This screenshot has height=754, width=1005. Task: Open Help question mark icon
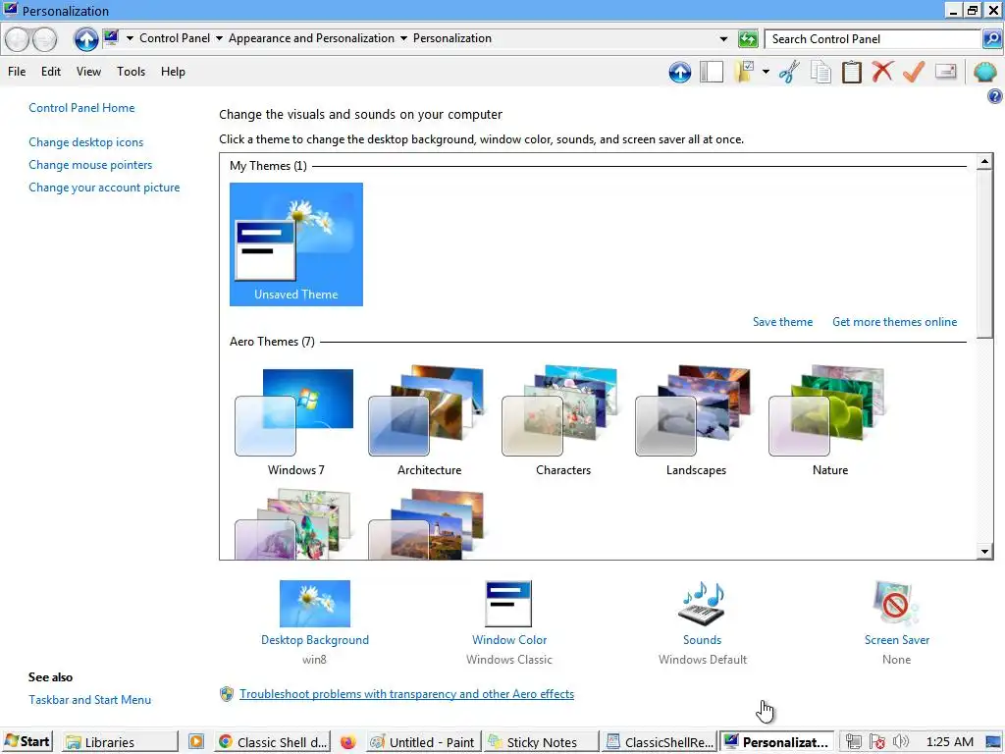coord(995,96)
